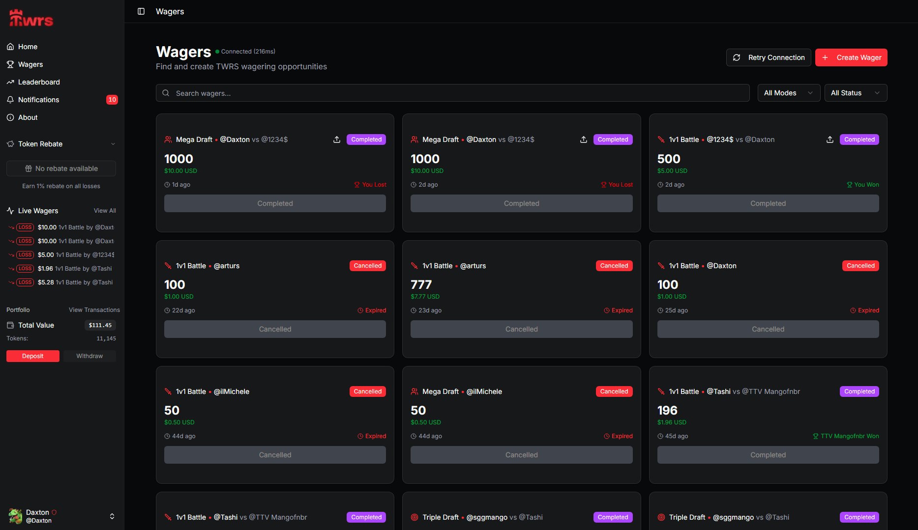Click 'You Lost' on 2d ago Mega Draft
This screenshot has height=530, width=918.
coord(617,185)
